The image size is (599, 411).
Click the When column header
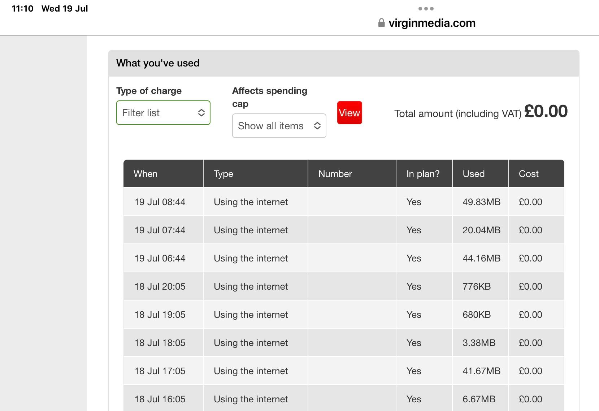click(146, 174)
